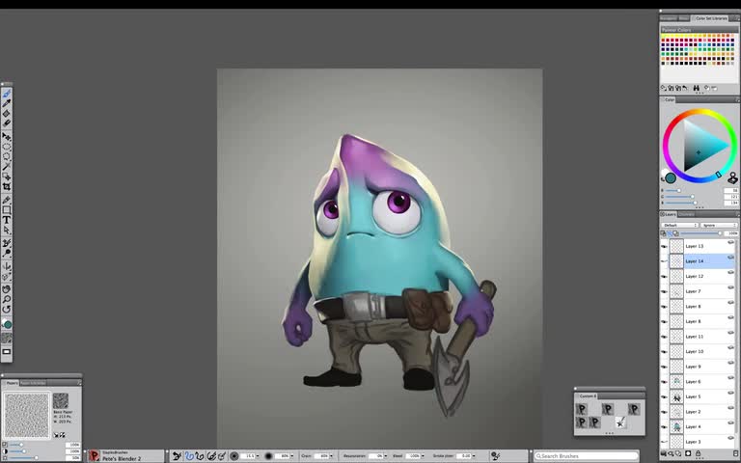Toggle visibility of Layer 3
The height and width of the screenshot is (463, 741).
pyautogui.click(x=664, y=442)
